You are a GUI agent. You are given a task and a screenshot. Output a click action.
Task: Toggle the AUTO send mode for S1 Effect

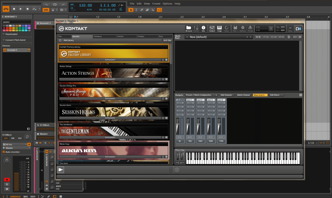tap(6, 138)
